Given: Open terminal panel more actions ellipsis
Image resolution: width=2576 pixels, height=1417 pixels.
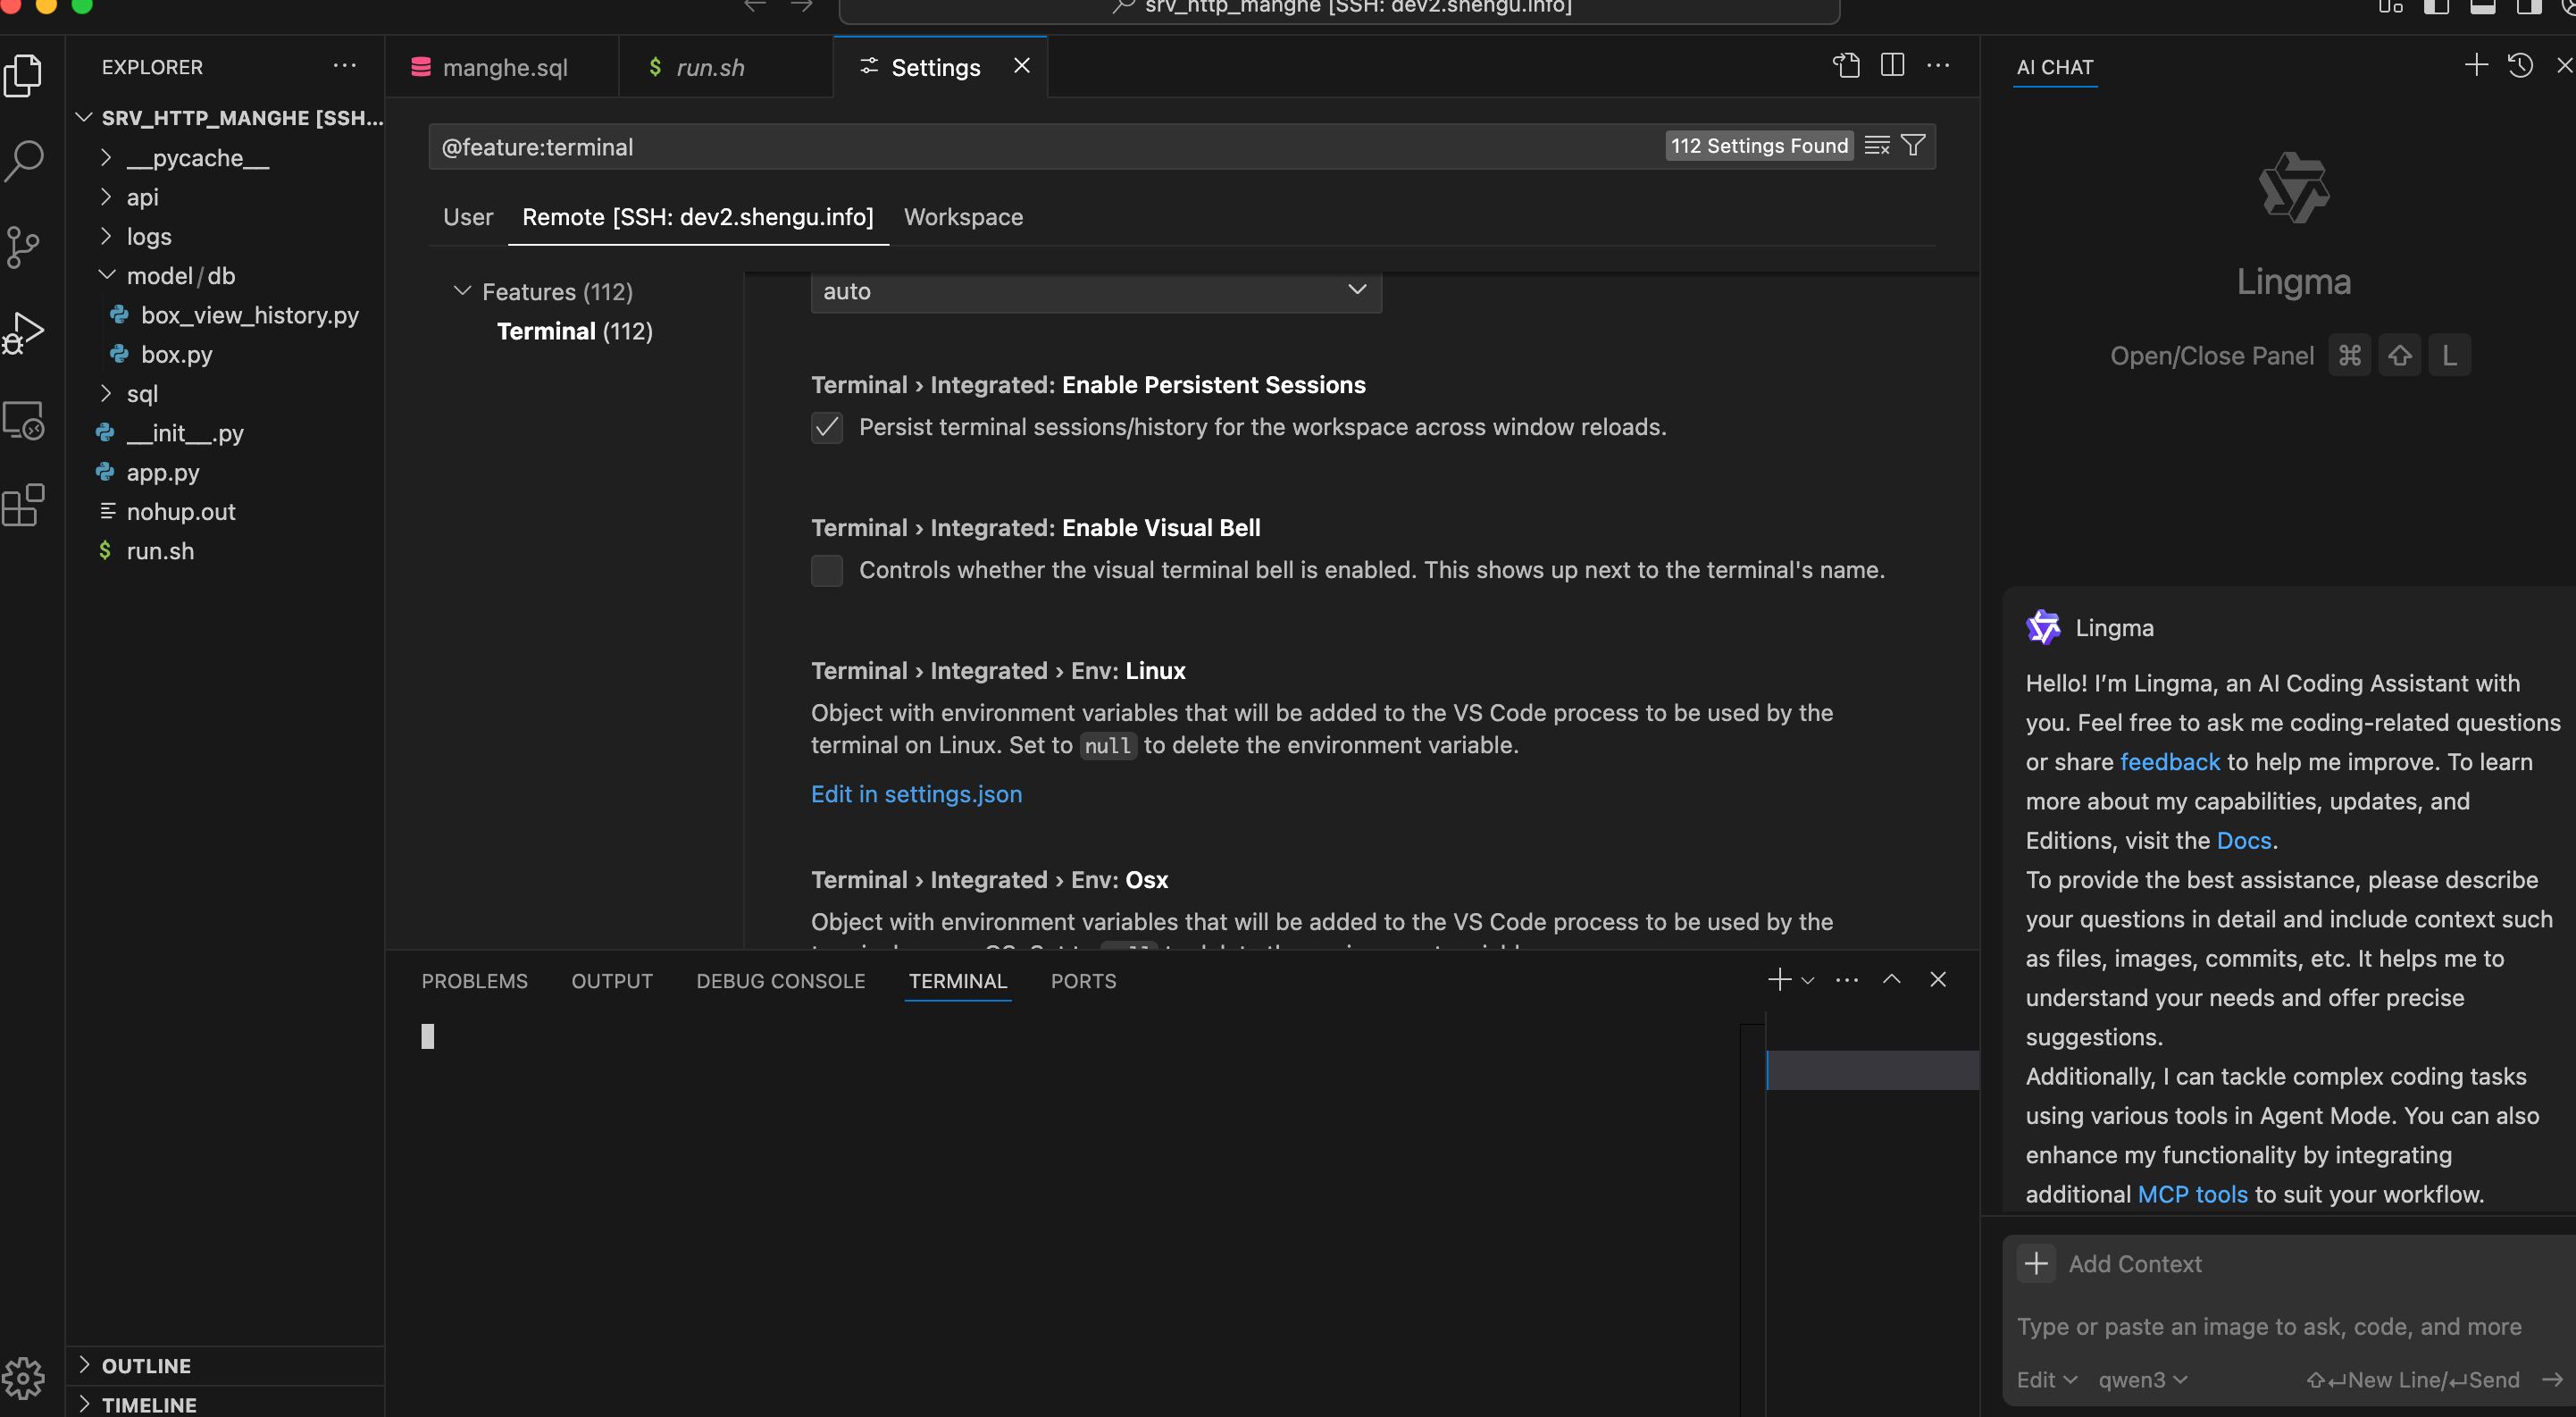Looking at the screenshot, I should click(x=1847, y=979).
